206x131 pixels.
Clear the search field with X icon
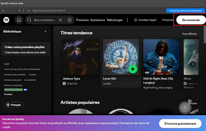60,20
